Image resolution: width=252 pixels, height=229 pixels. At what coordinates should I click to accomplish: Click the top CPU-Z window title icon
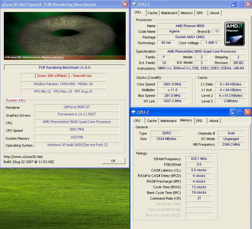click(x=134, y=4)
